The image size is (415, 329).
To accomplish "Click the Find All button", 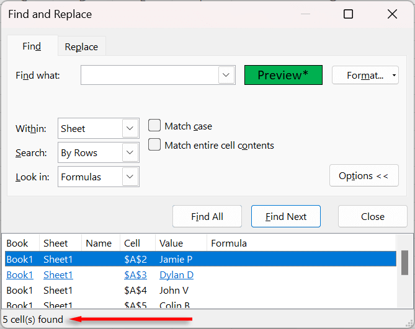I will click(x=207, y=216).
